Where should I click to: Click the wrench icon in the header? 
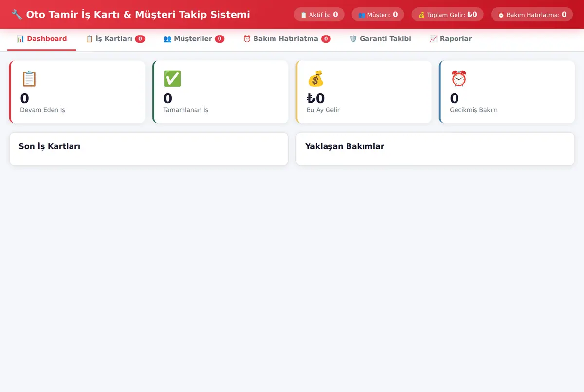tap(17, 15)
